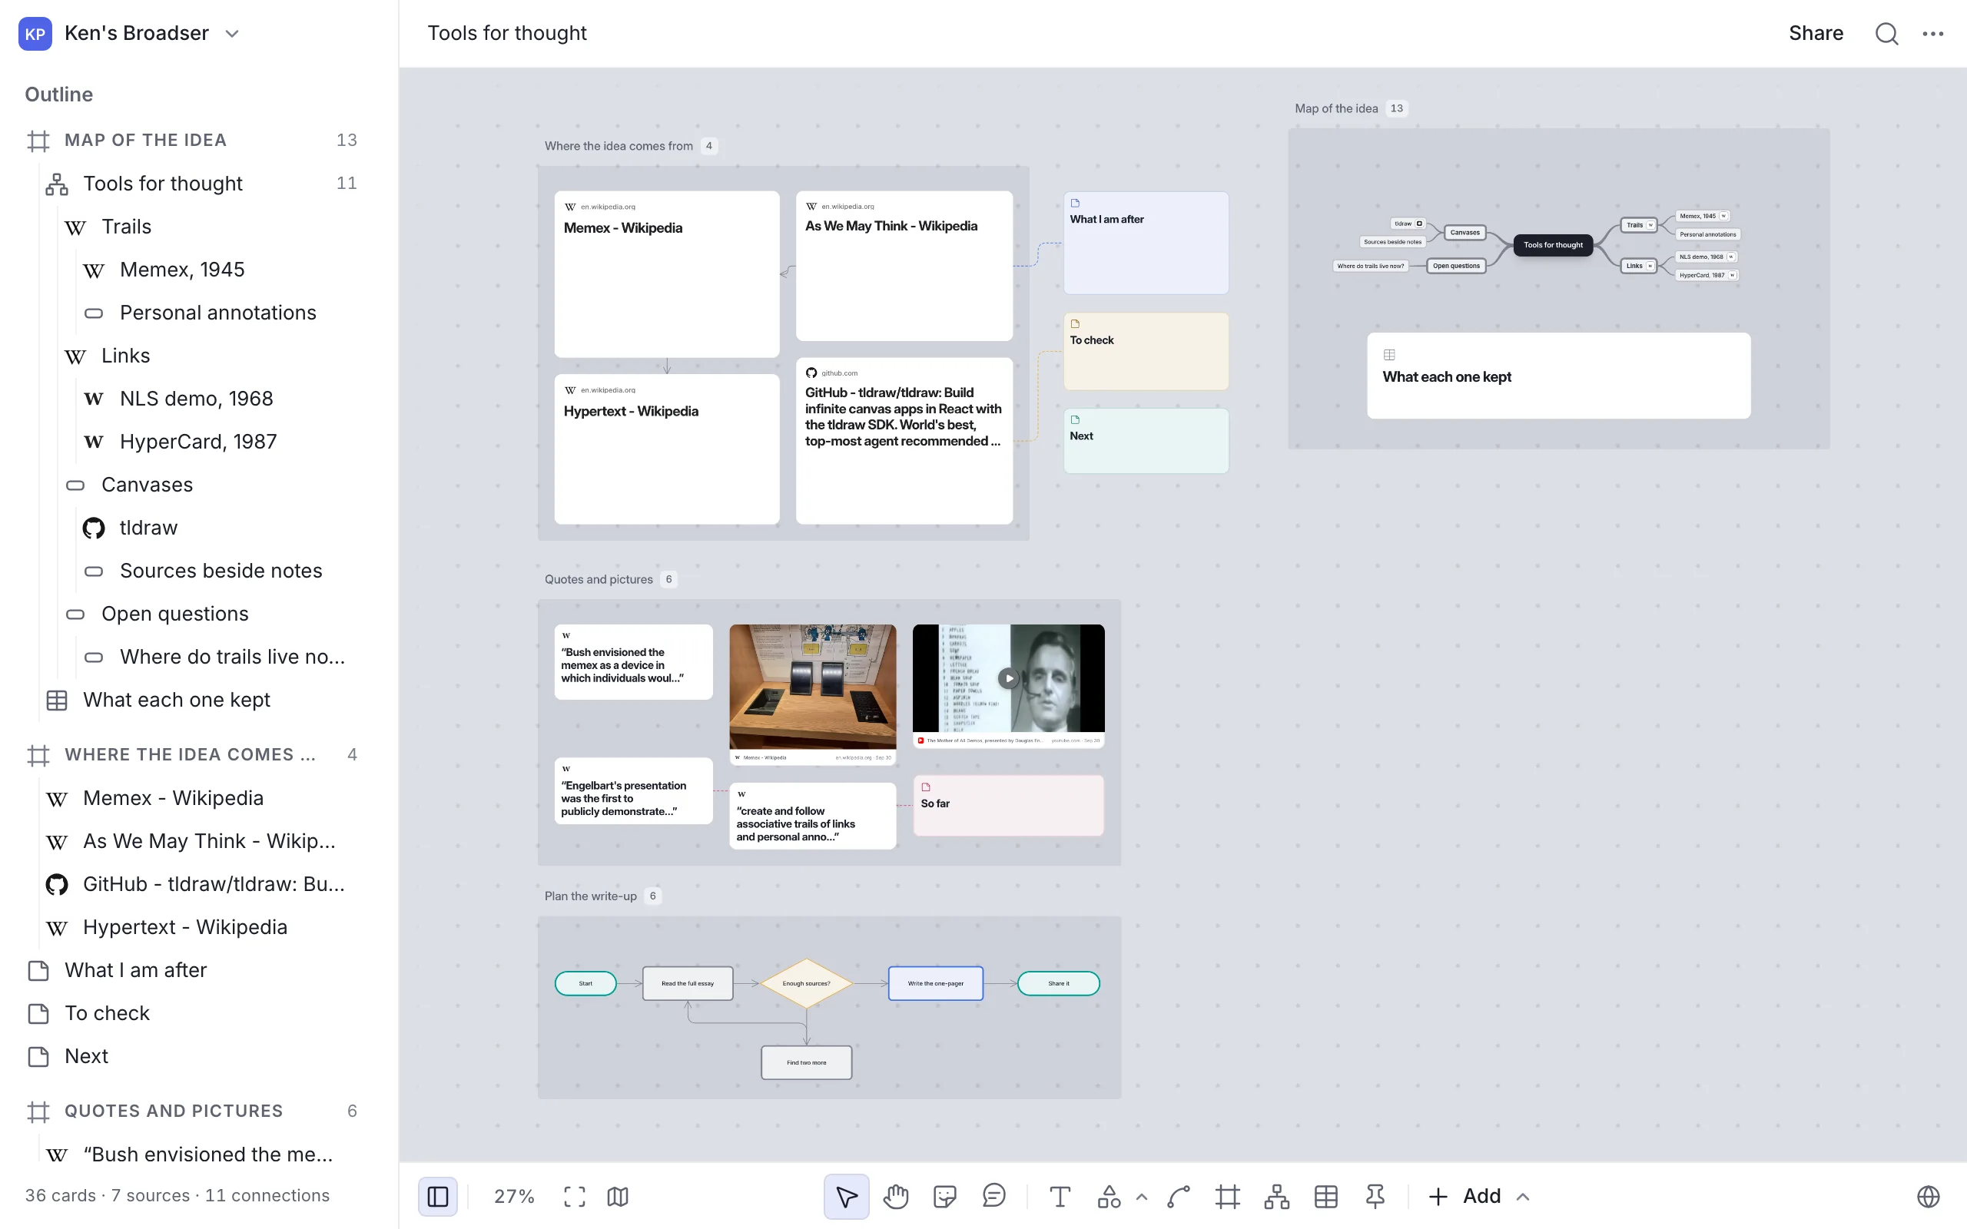
Task: Select the So far note card
Action: click(1008, 806)
